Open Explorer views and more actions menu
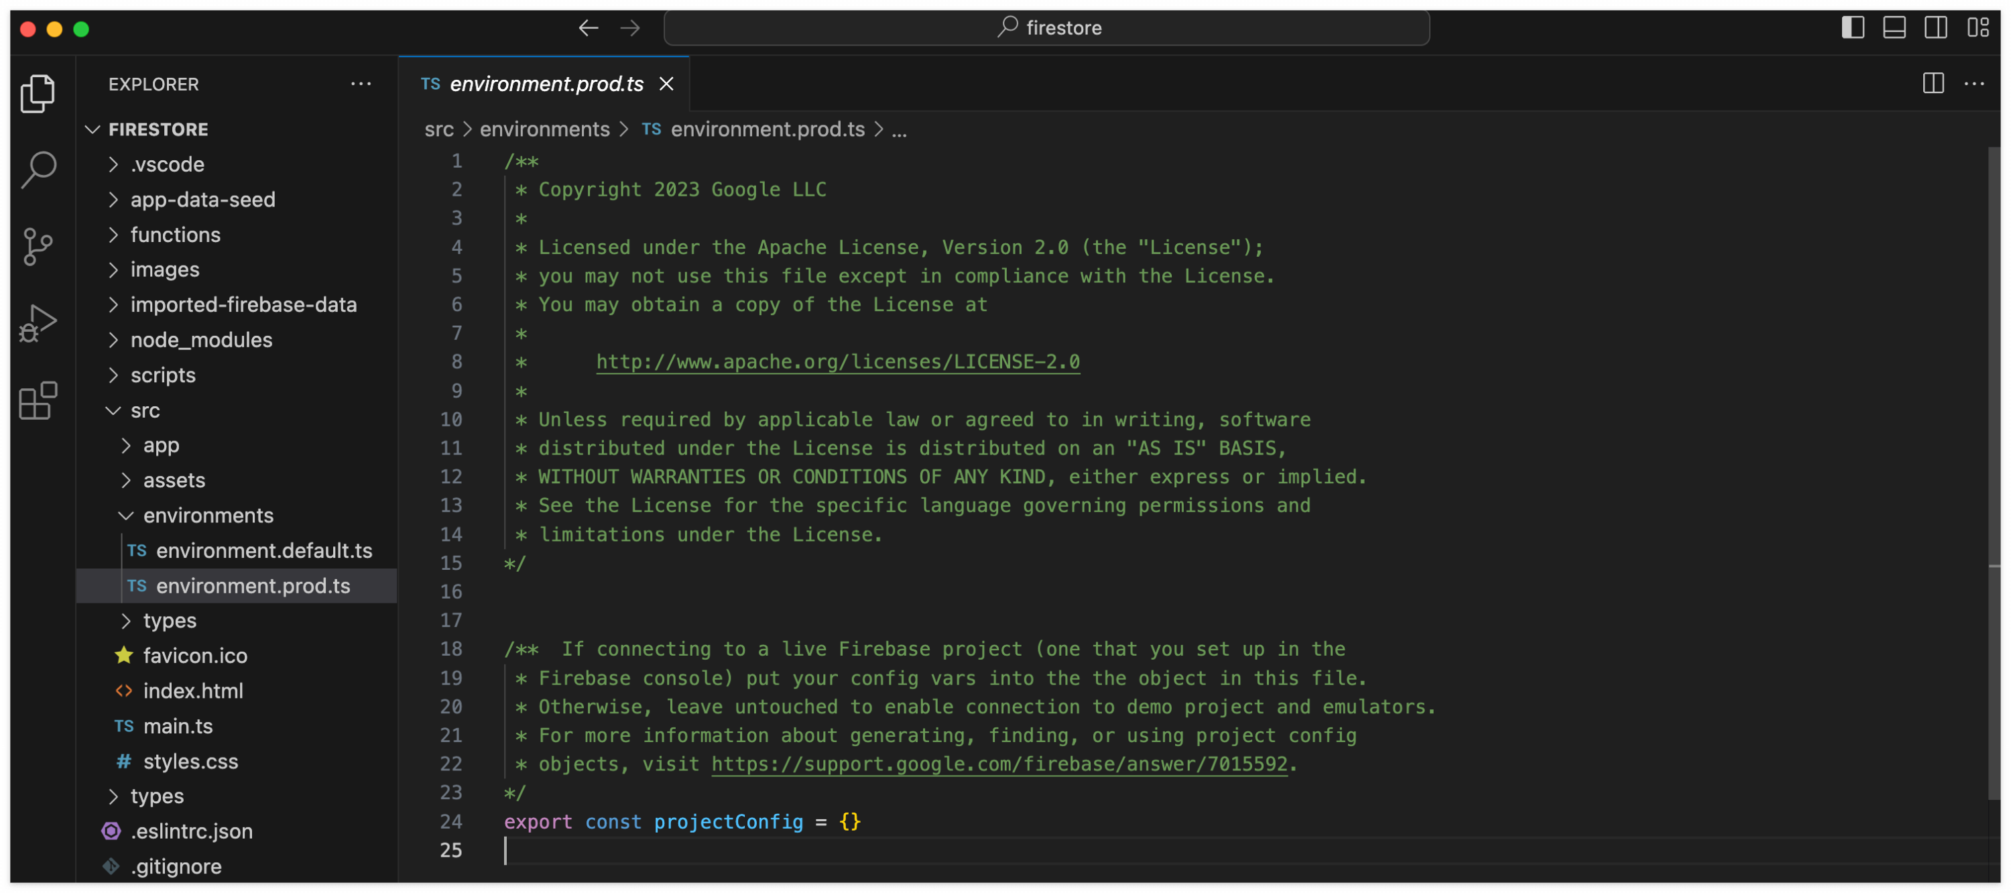This screenshot has width=2011, height=893. pyautogui.click(x=361, y=84)
